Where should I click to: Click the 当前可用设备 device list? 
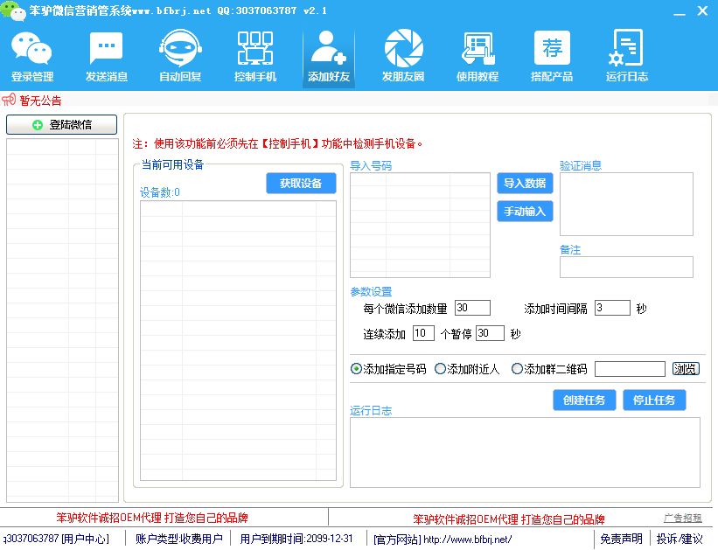coord(238,341)
